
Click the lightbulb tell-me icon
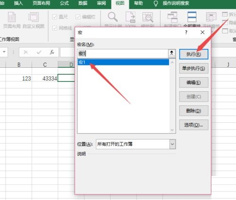click(x=156, y=3)
